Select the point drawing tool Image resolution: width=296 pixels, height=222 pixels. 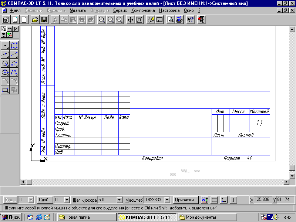pos(5,46)
